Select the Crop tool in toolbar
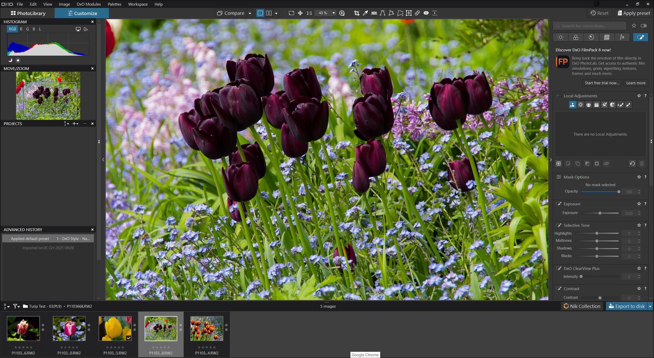 (x=357, y=13)
